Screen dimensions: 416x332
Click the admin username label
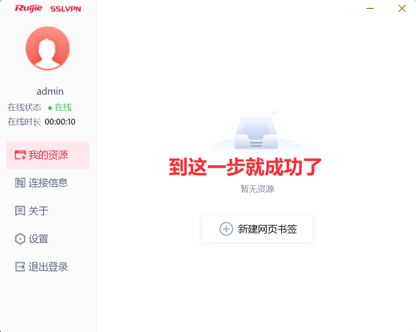(50, 91)
